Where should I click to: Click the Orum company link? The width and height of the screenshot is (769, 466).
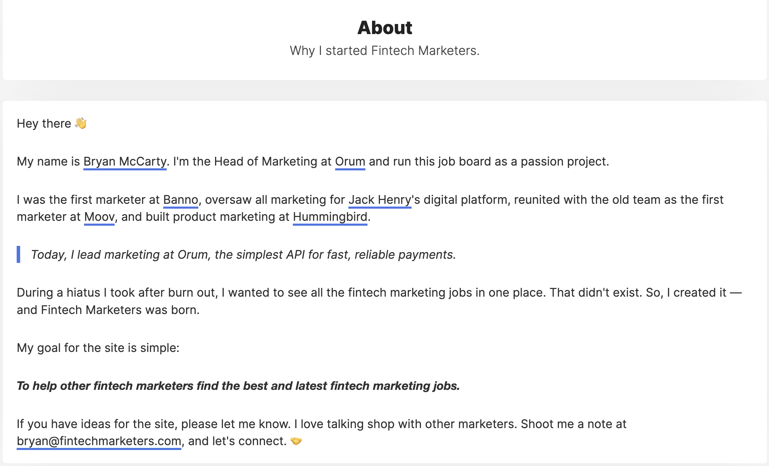click(x=350, y=162)
